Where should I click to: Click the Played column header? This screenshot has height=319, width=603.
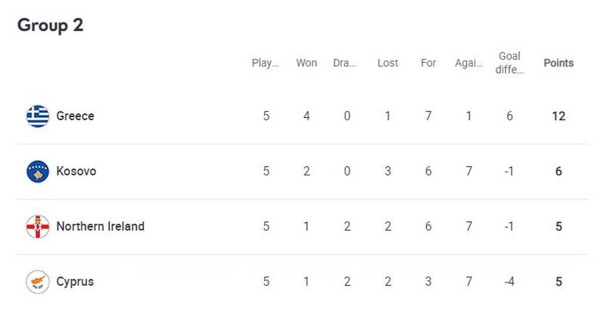[266, 63]
